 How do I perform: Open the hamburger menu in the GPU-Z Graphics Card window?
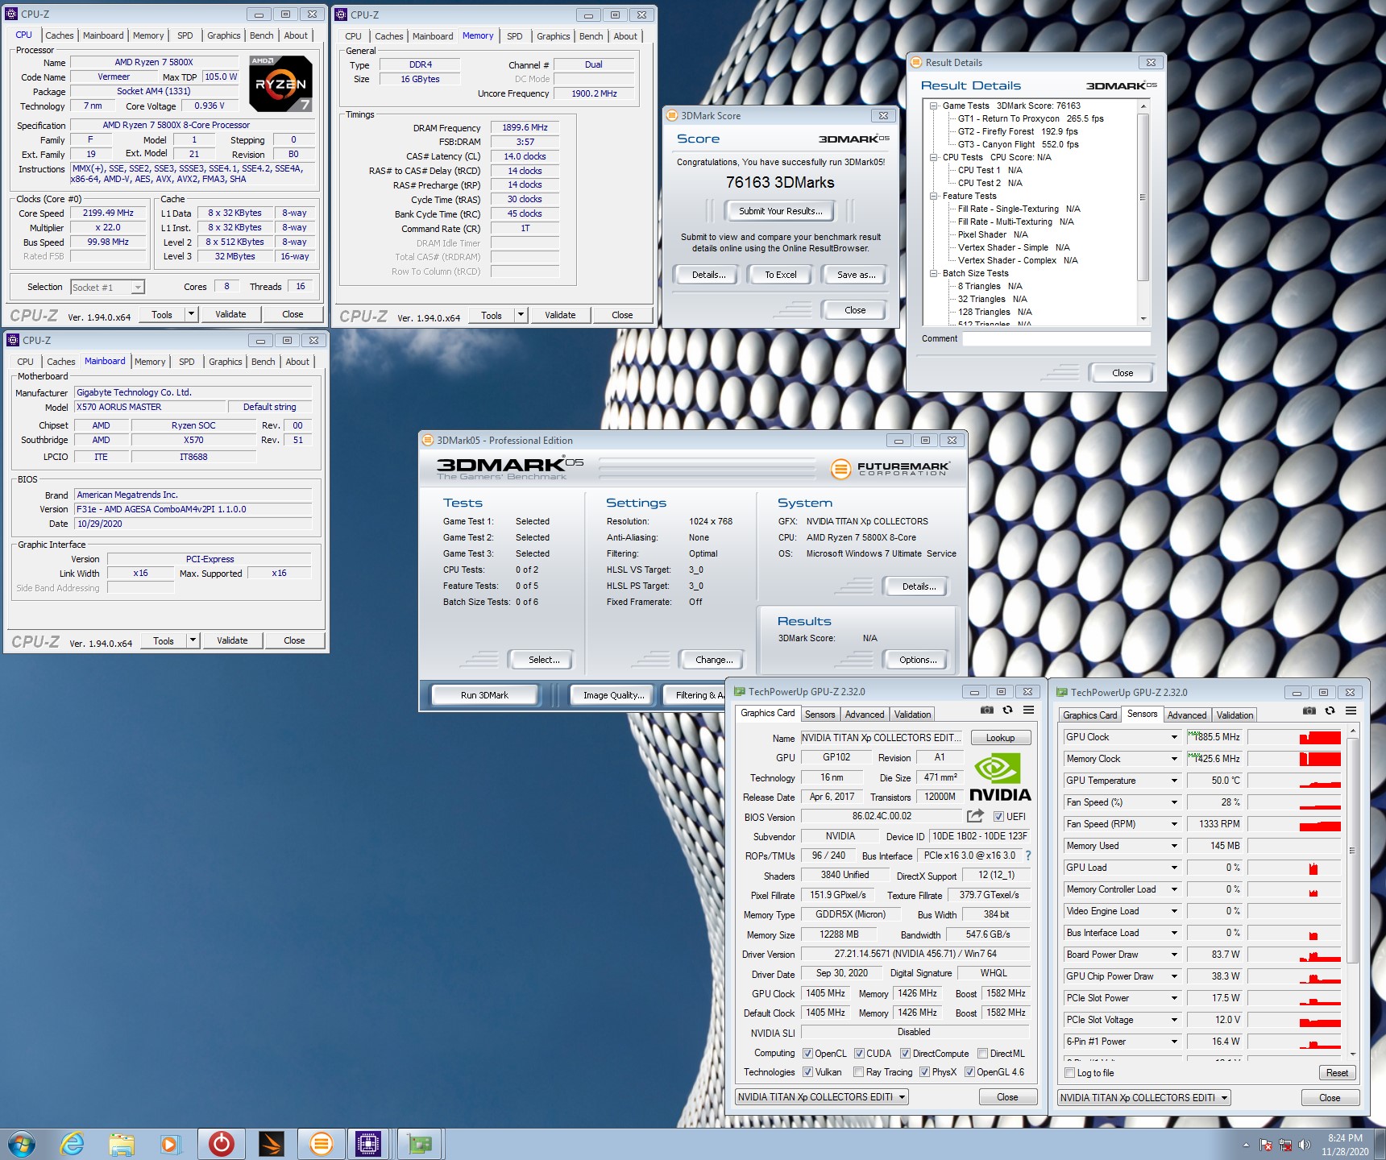[1028, 710]
